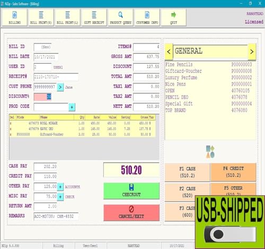Screen dimensions: 265x249
Task: Select Luxury Perfume in product list
Action: click(210, 78)
